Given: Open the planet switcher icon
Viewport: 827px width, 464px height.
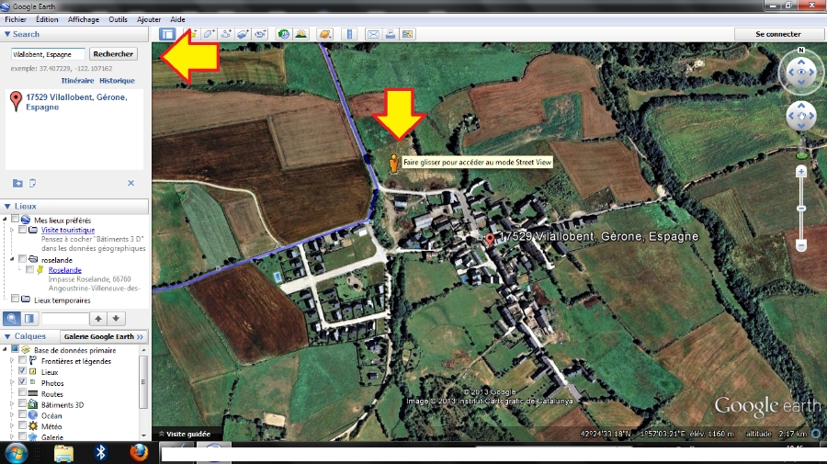Looking at the screenshot, I should tap(324, 34).
